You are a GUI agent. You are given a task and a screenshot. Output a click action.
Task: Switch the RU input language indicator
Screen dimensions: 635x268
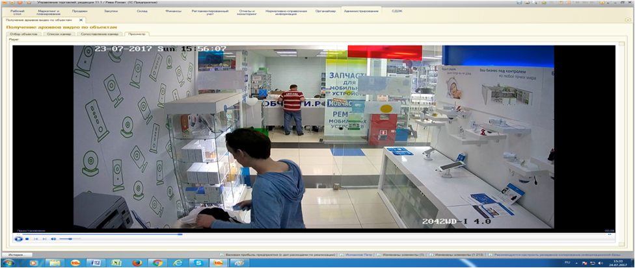point(567,262)
